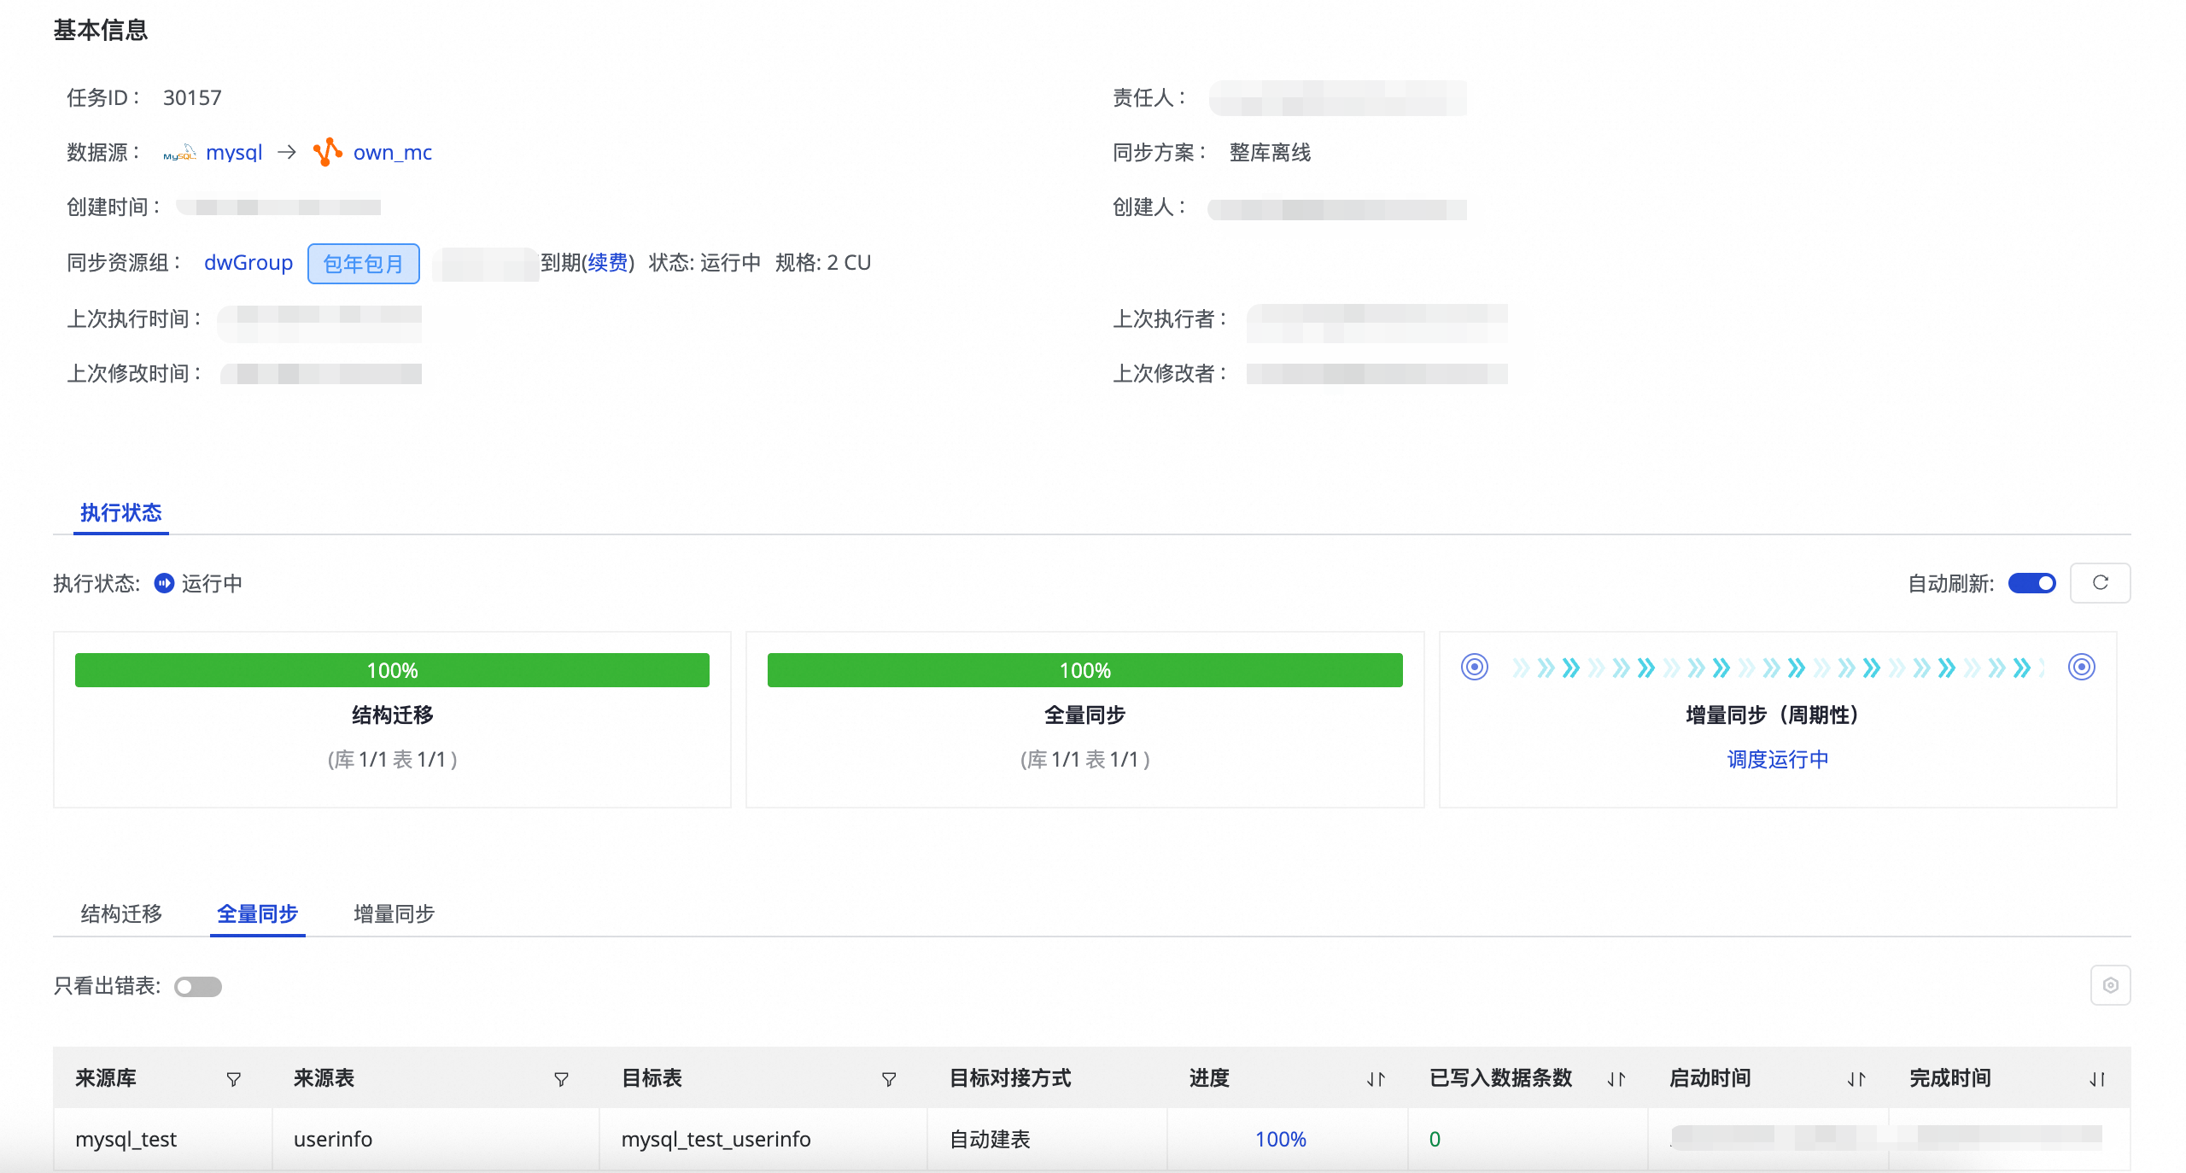Screen dimensions: 2186x1173
Task: Click the arrow between data sources
Action: pyautogui.click(x=287, y=152)
